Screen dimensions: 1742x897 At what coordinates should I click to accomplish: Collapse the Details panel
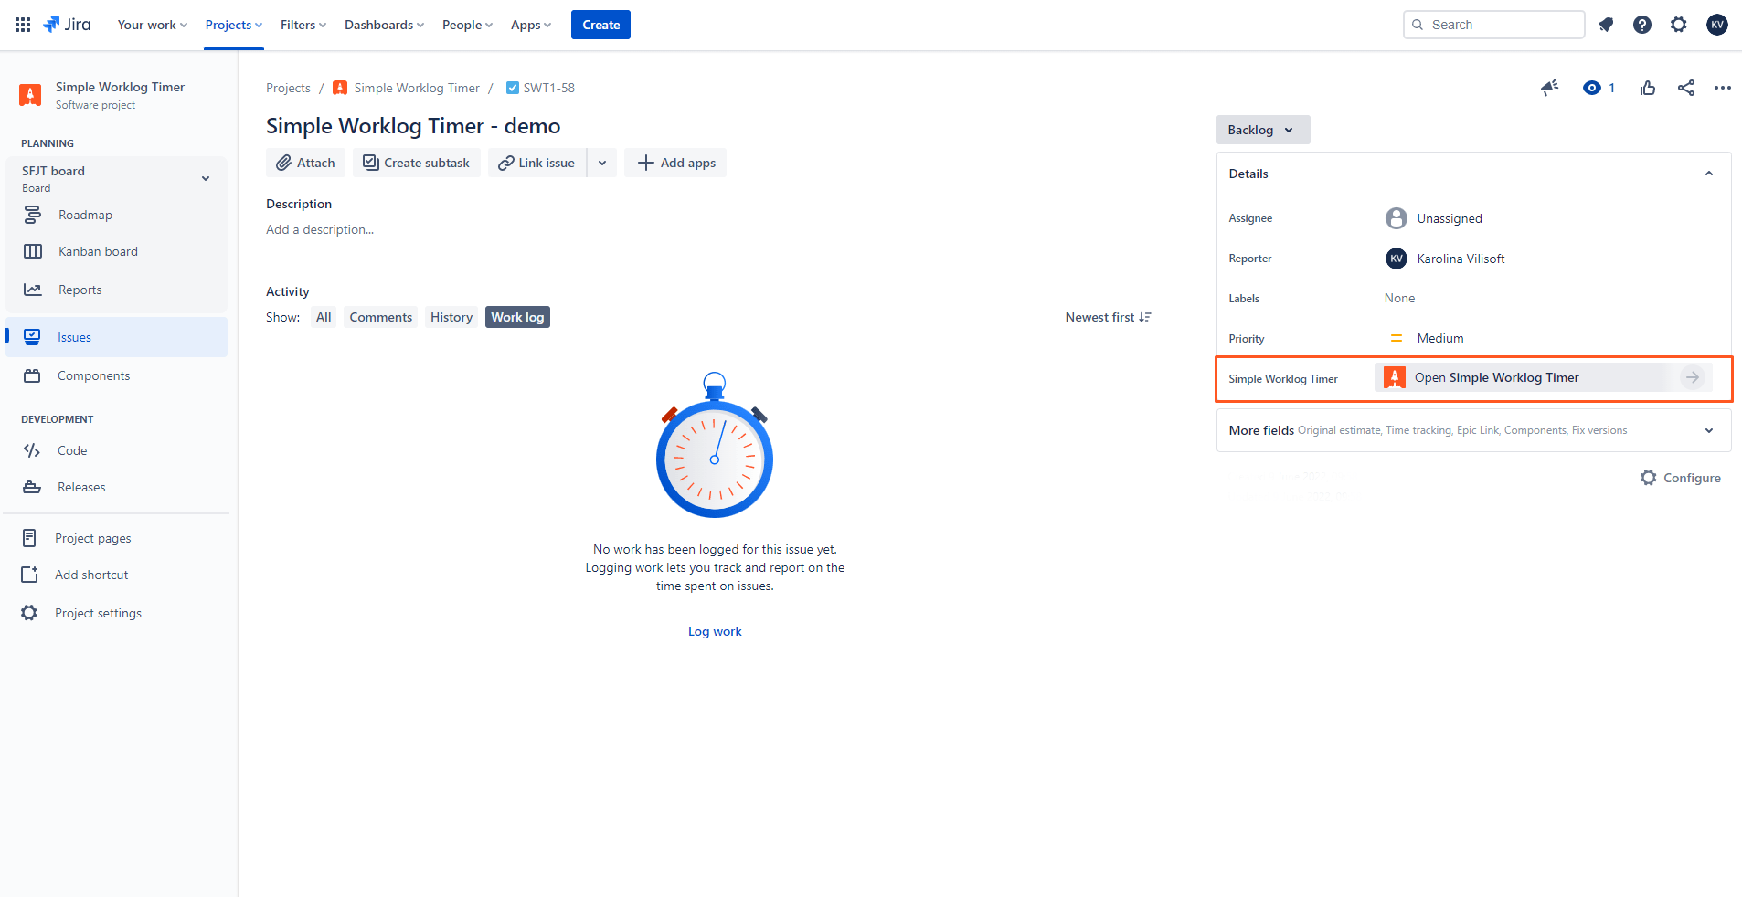click(x=1709, y=174)
